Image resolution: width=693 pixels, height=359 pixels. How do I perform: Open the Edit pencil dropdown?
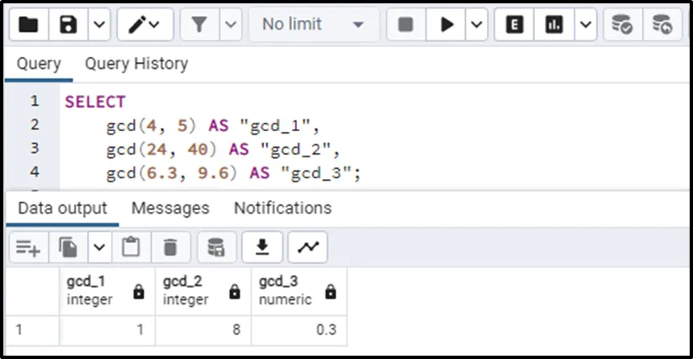pos(145,25)
